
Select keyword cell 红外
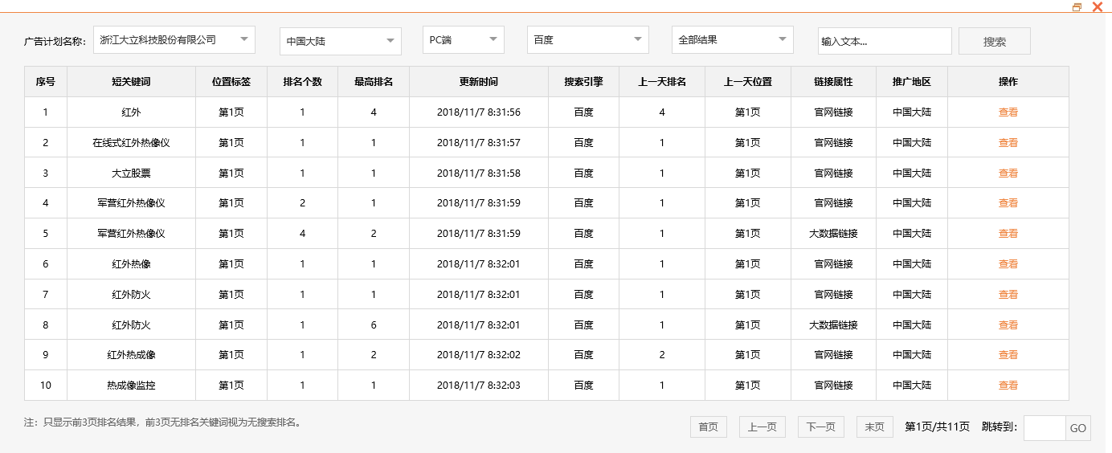[131, 112]
